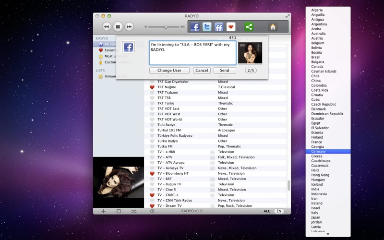Image resolution: width=384 pixels, height=240 pixels.
Task: Click the clock timer icon in bottom bar
Action: (x=152, y=211)
